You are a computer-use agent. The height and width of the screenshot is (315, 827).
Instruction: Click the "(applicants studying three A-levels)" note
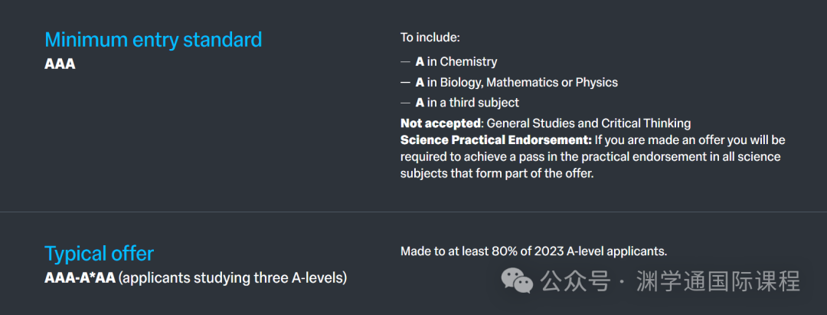(233, 277)
